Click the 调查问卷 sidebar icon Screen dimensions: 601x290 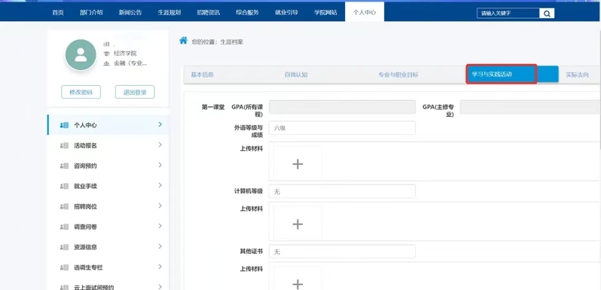[65, 227]
